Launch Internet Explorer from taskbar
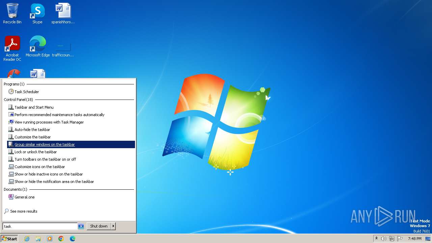Screen dimensions: 432x243 tap(27, 239)
